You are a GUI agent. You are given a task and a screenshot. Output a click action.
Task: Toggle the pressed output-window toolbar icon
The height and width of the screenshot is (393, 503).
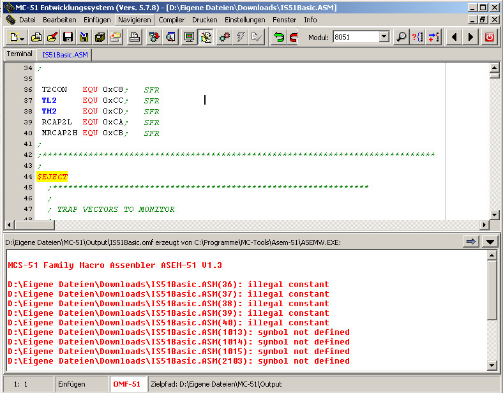click(x=206, y=37)
